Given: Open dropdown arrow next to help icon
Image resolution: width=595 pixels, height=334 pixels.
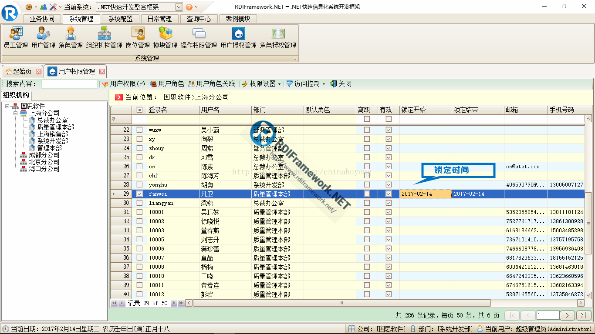Looking at the screenshot, I should coord(196,7).
